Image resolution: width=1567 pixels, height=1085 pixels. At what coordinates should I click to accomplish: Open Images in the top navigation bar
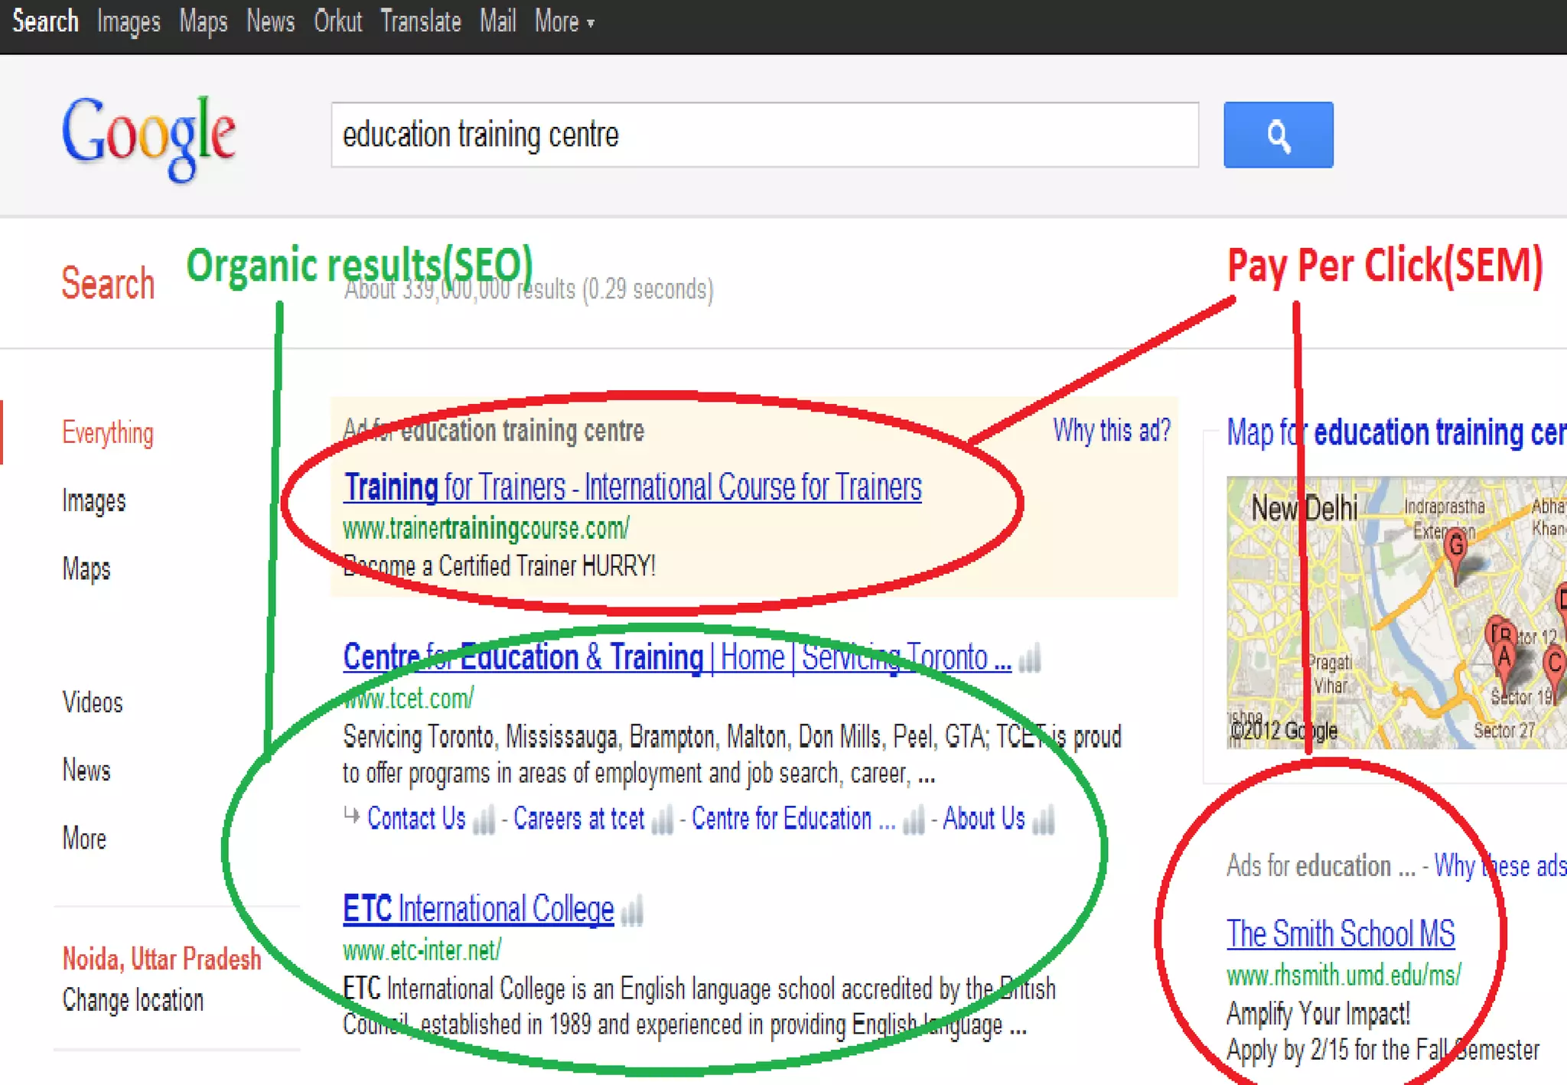pyautogui.click(x=129, y=22)
